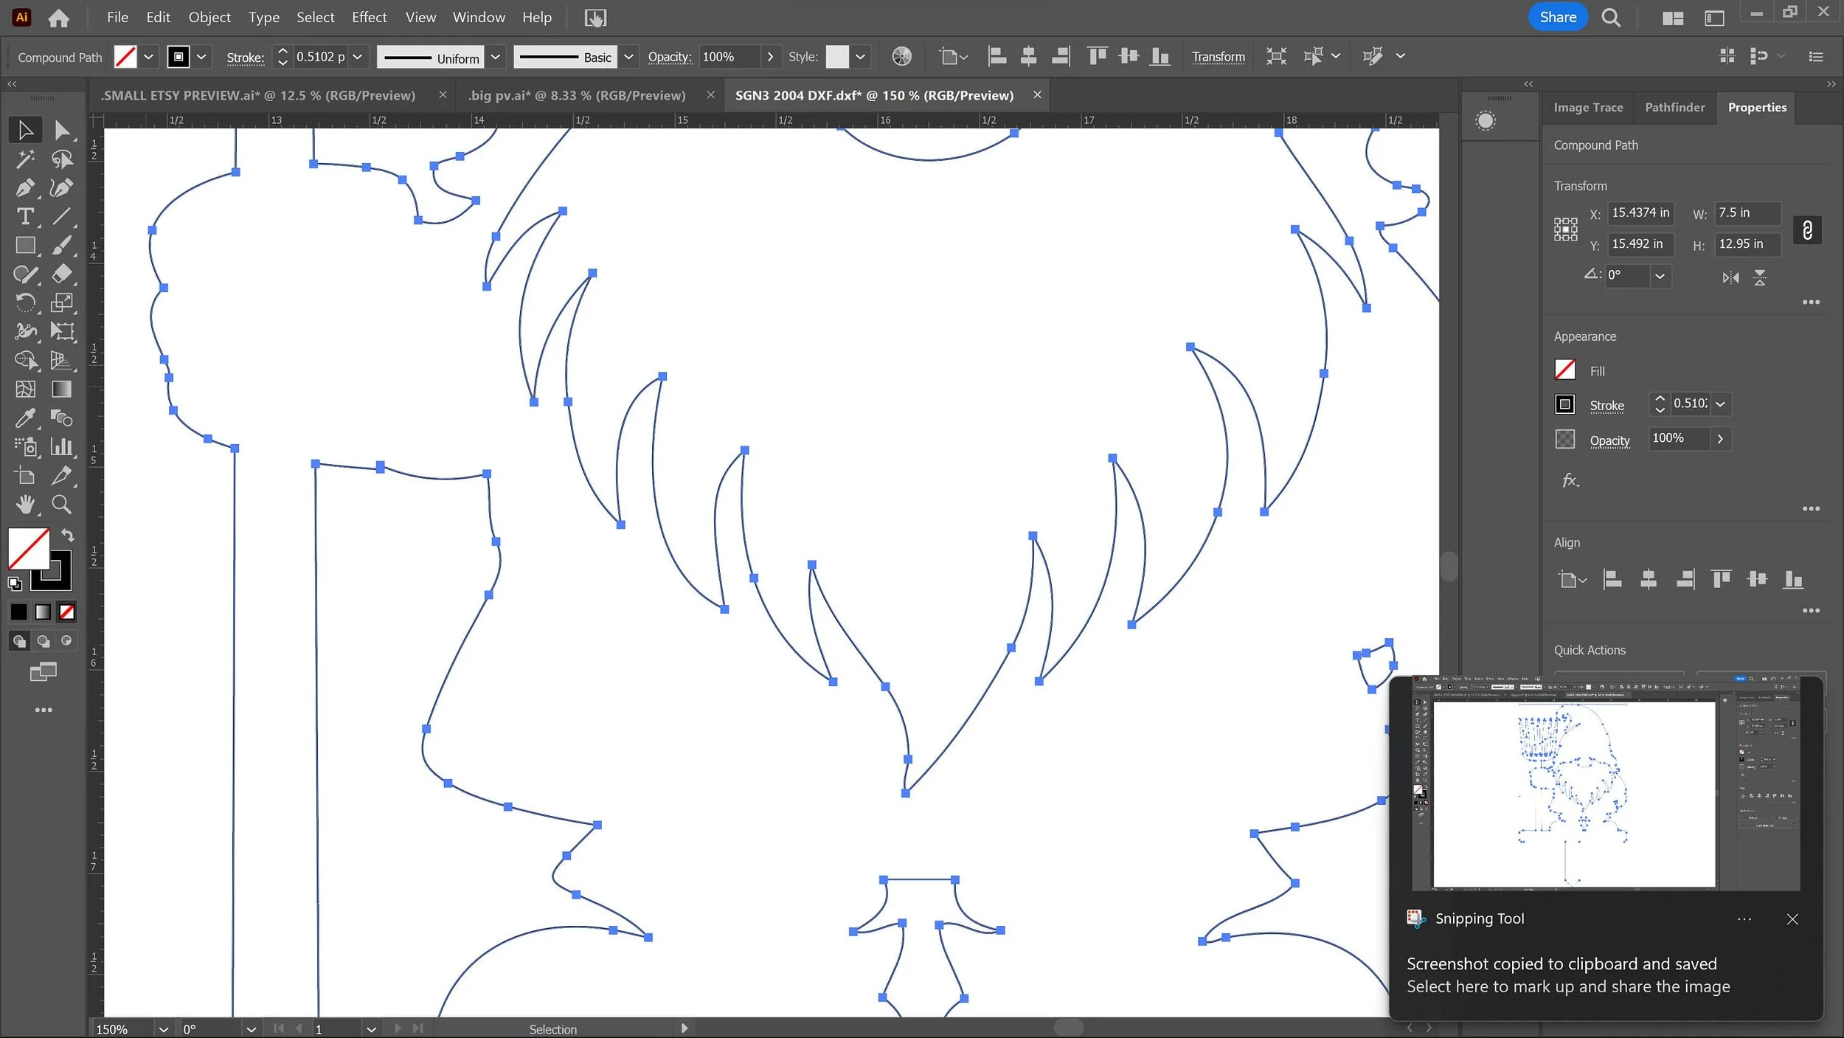Viewport: 1844px width, 1038px height.
Task: Select the Eyedropper tool
Action: pyautogui.click(x=24, y=418)
